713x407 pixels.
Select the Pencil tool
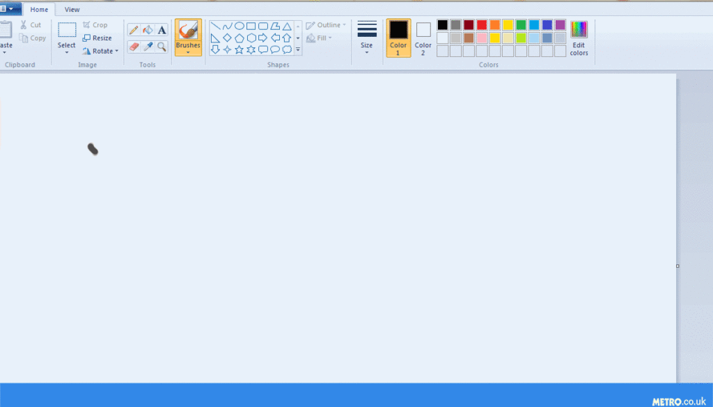click(134, 29)
